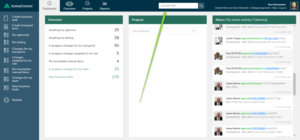This screenshot has width=300, height=140.
Task: Open Awaiting my approval overview row
Action: tap(84, 30)
